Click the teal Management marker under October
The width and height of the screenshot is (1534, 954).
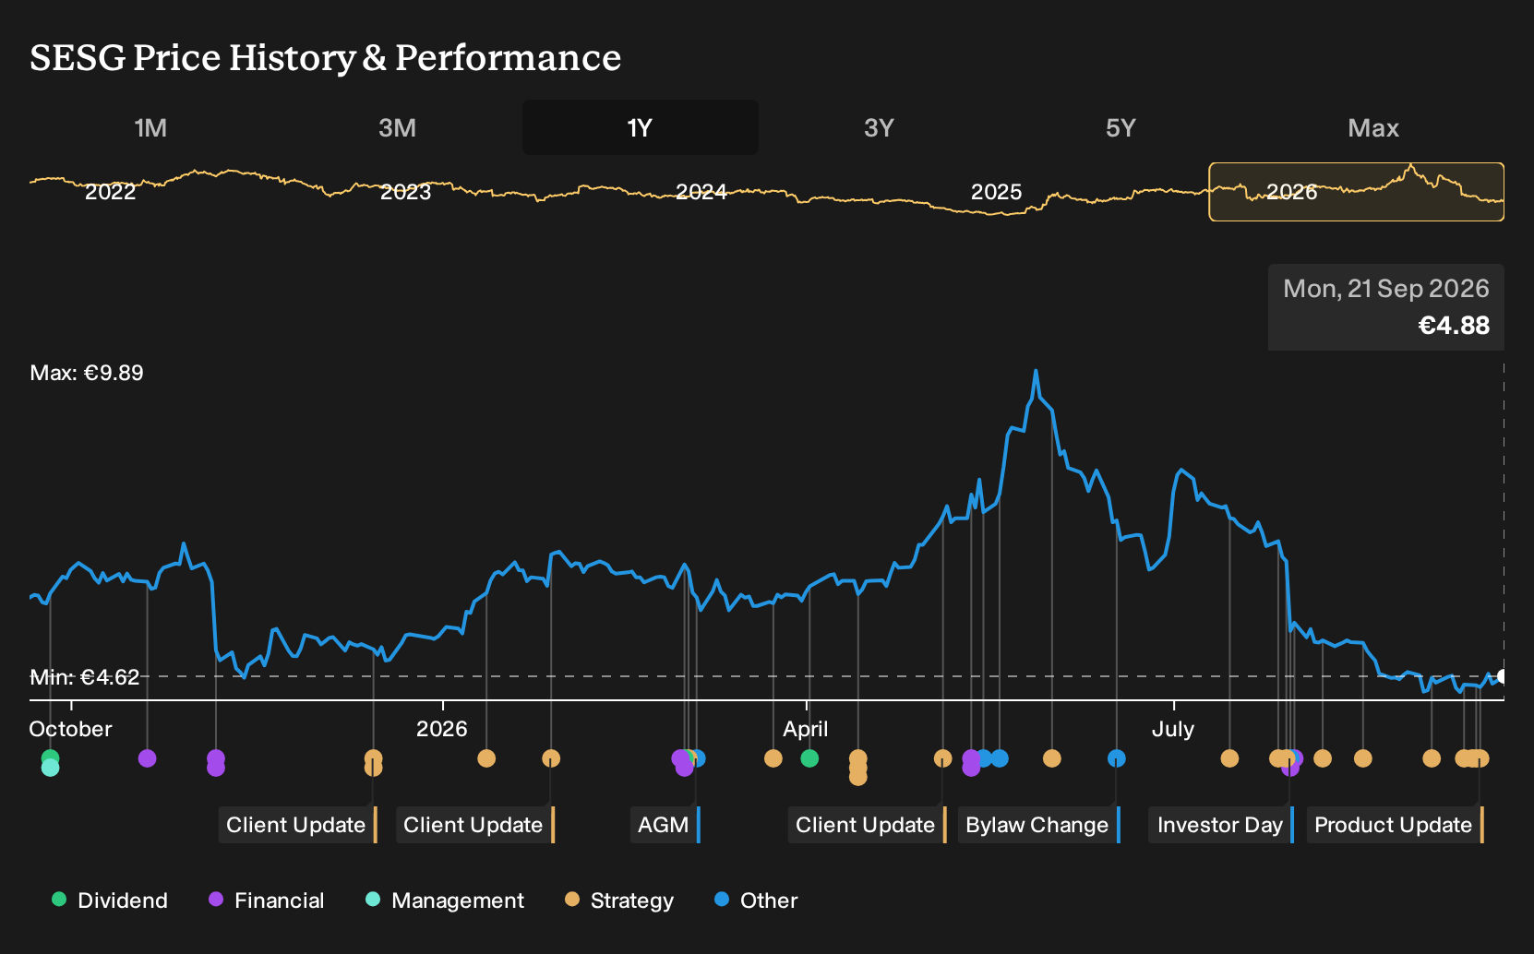pos(51,768)
